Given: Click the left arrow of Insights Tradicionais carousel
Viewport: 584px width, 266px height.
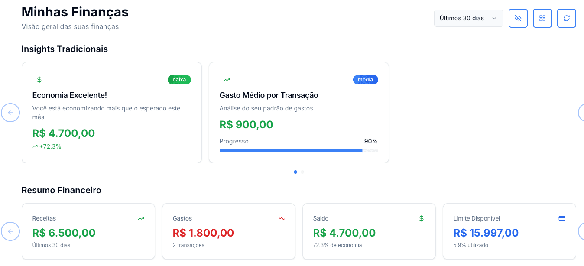Looking at the screenshot, I should tap(10, 112).
